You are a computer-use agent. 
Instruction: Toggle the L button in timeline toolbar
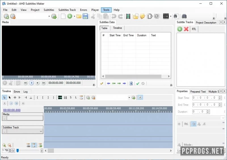(76, 97)
